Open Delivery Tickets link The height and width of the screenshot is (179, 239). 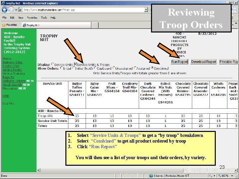point(14,81)
